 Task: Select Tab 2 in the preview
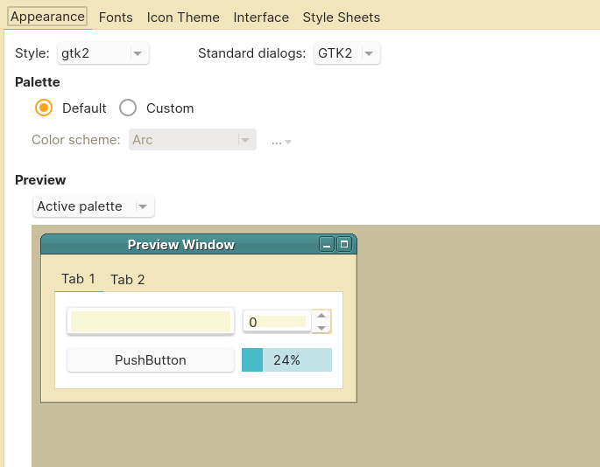coord(128,280)
